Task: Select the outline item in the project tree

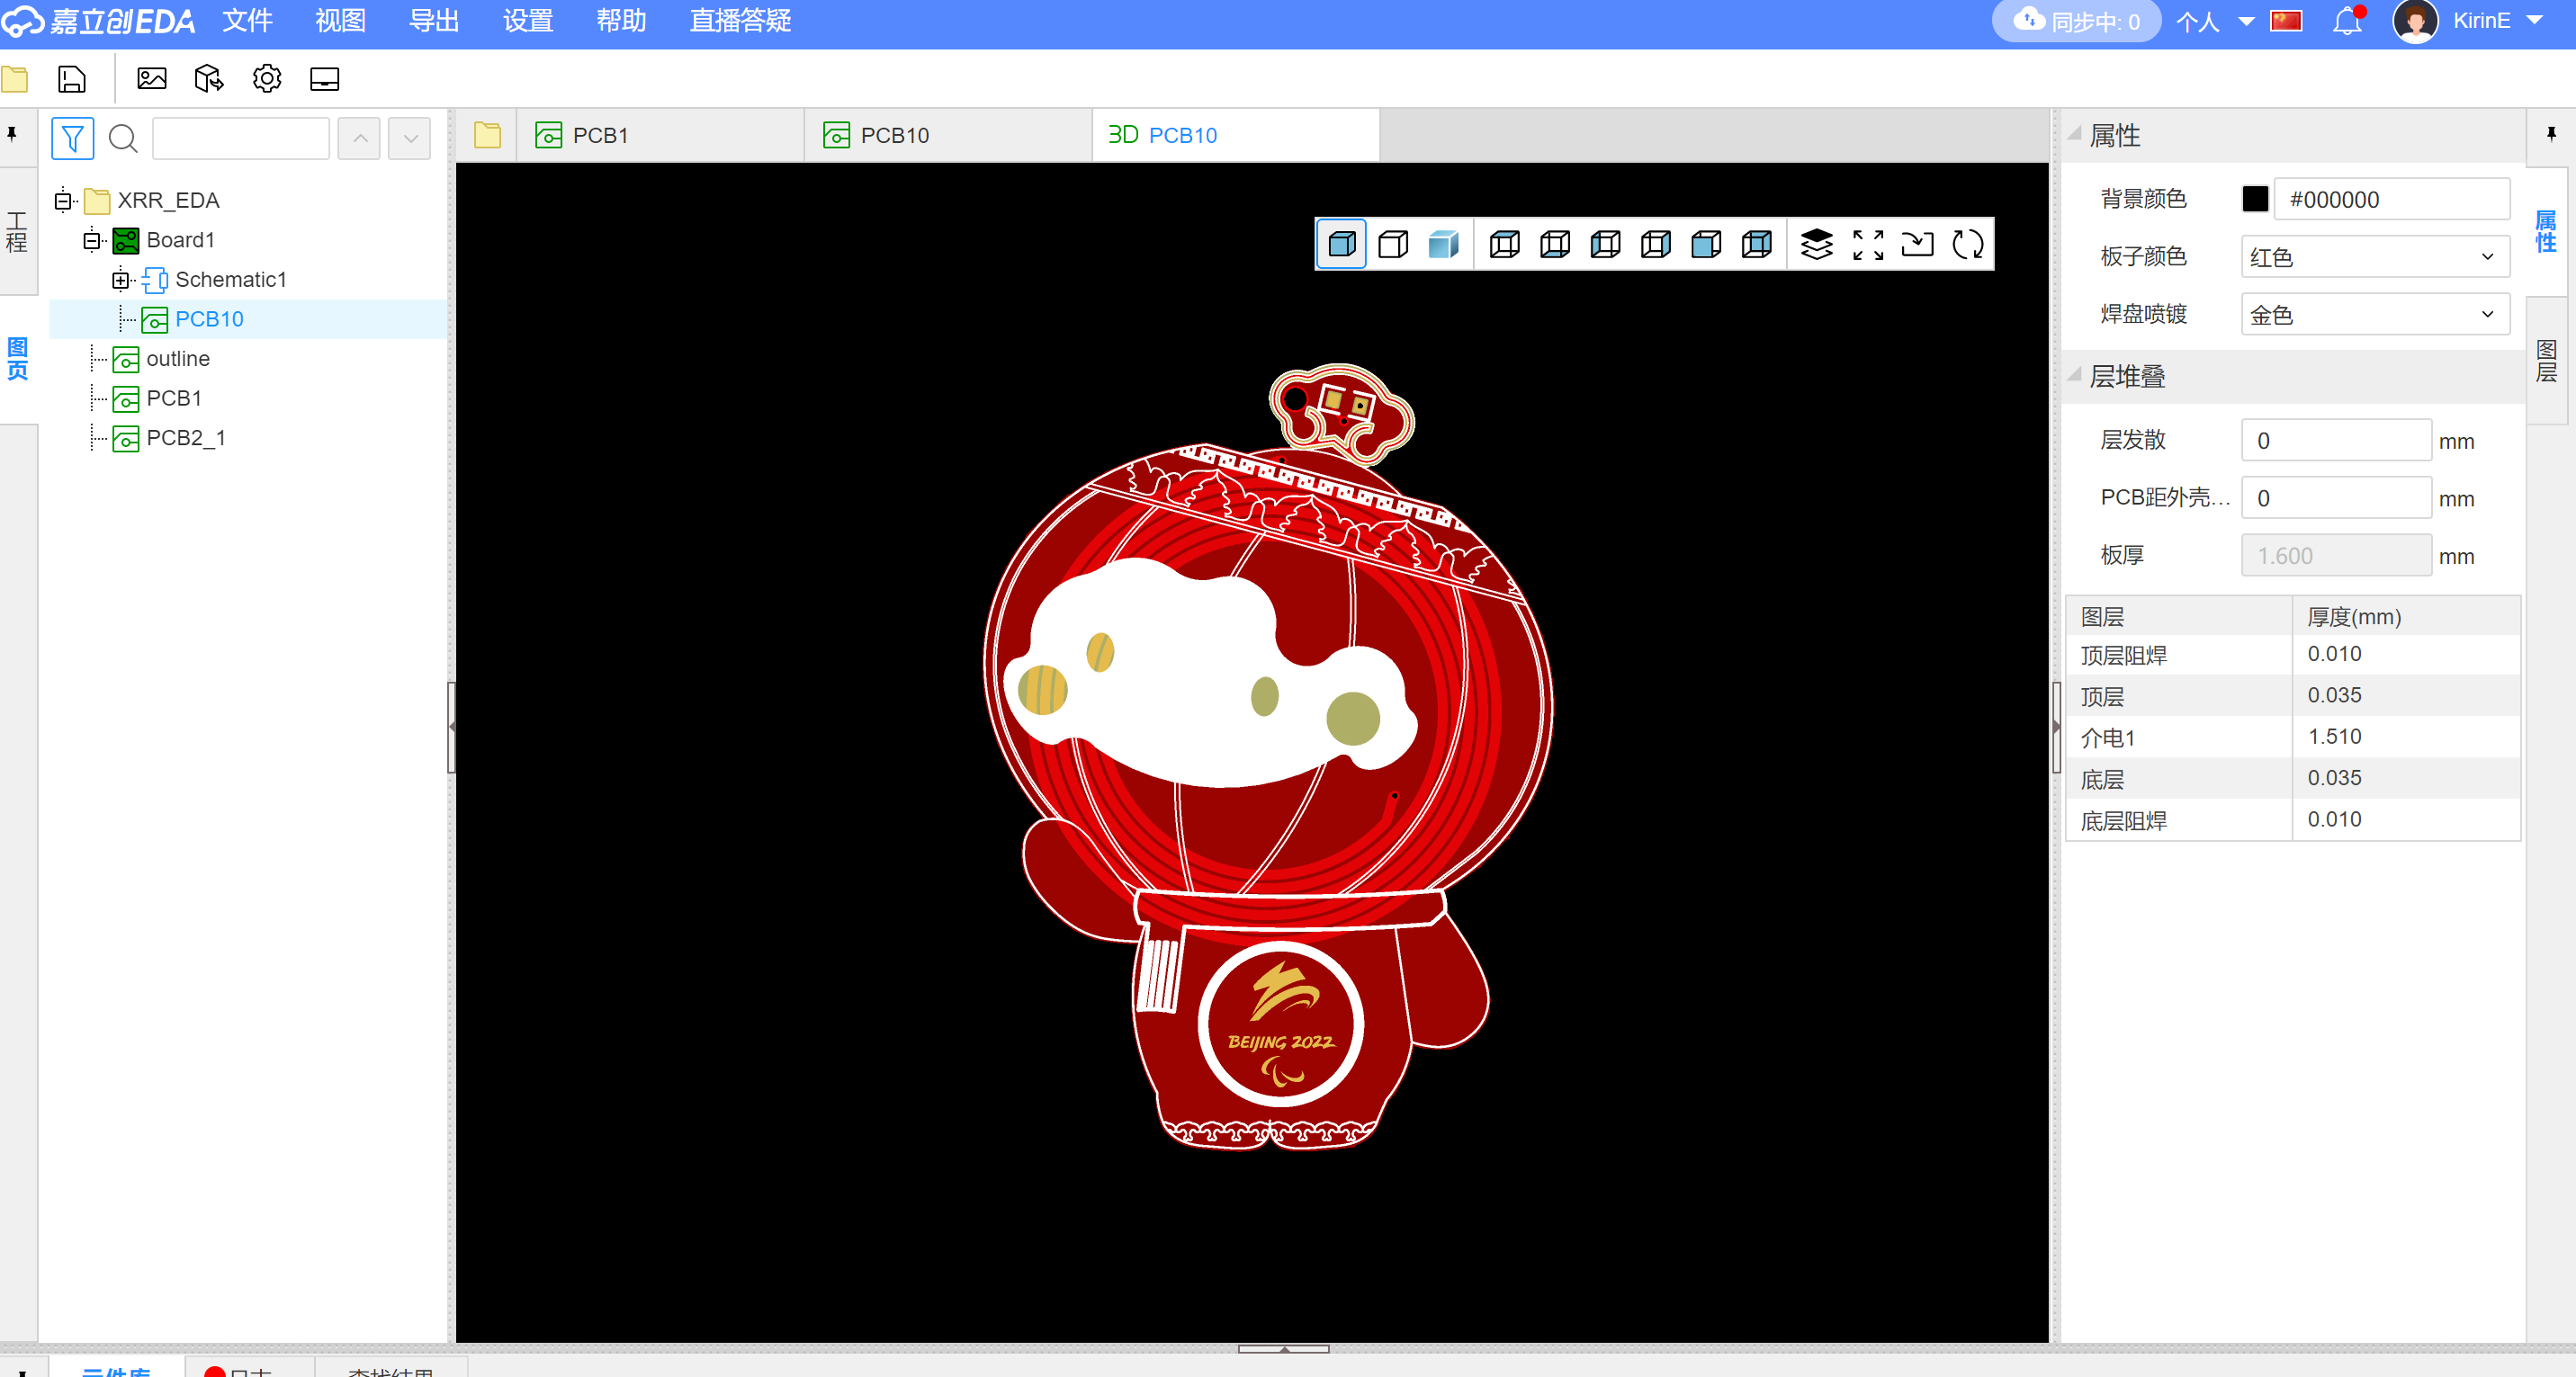Action: [x=177, y=359]
